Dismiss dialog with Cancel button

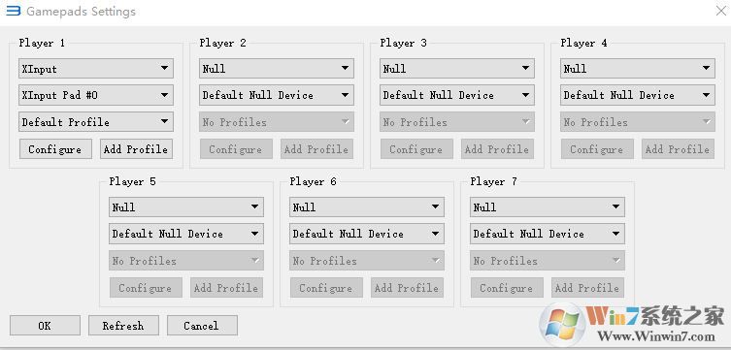pyautogui.click(x=202, y=326)
